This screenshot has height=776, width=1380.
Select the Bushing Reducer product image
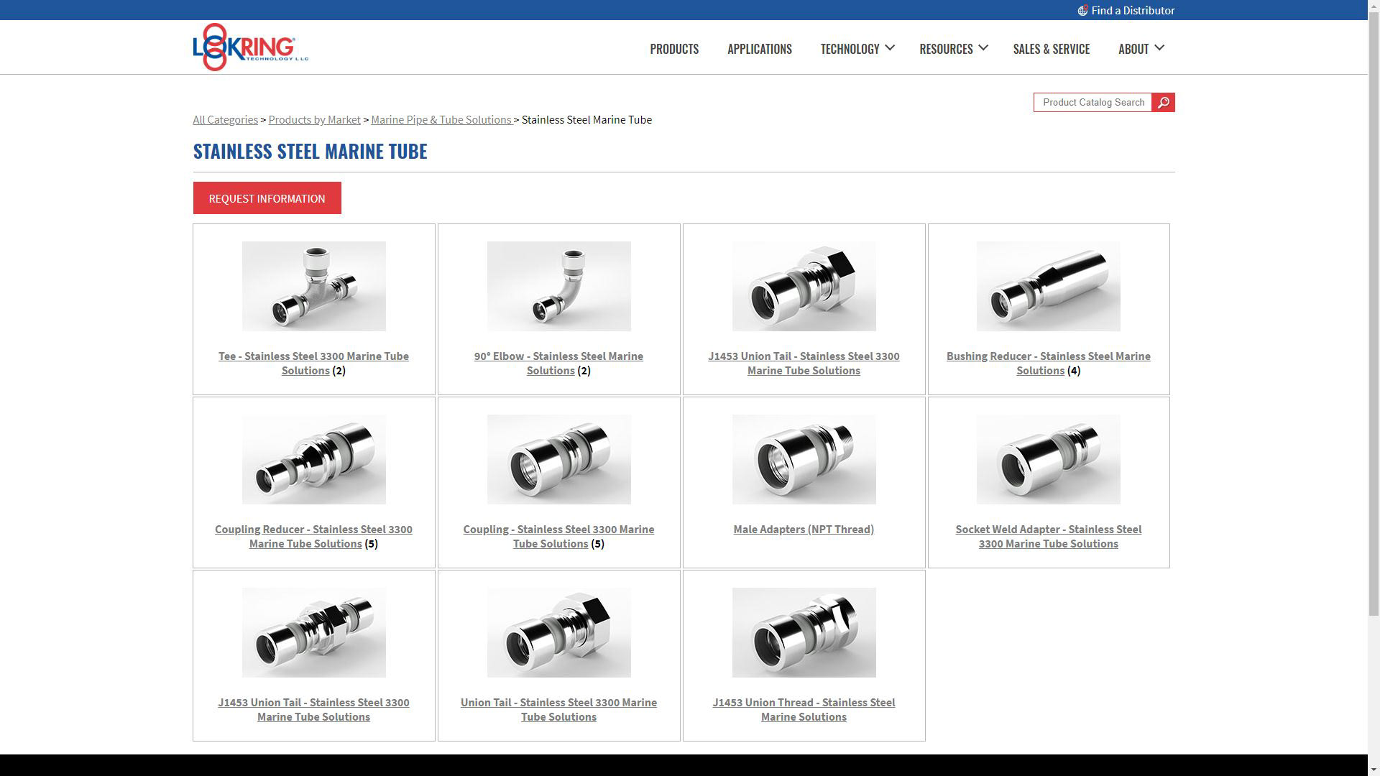coord(1048,286)
